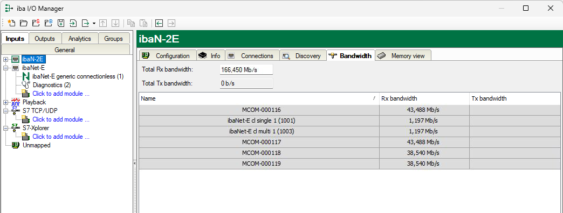Viewport: 563px width, 213px height.
Task: Click the export icon with green arrow
Action: point(85,23)
